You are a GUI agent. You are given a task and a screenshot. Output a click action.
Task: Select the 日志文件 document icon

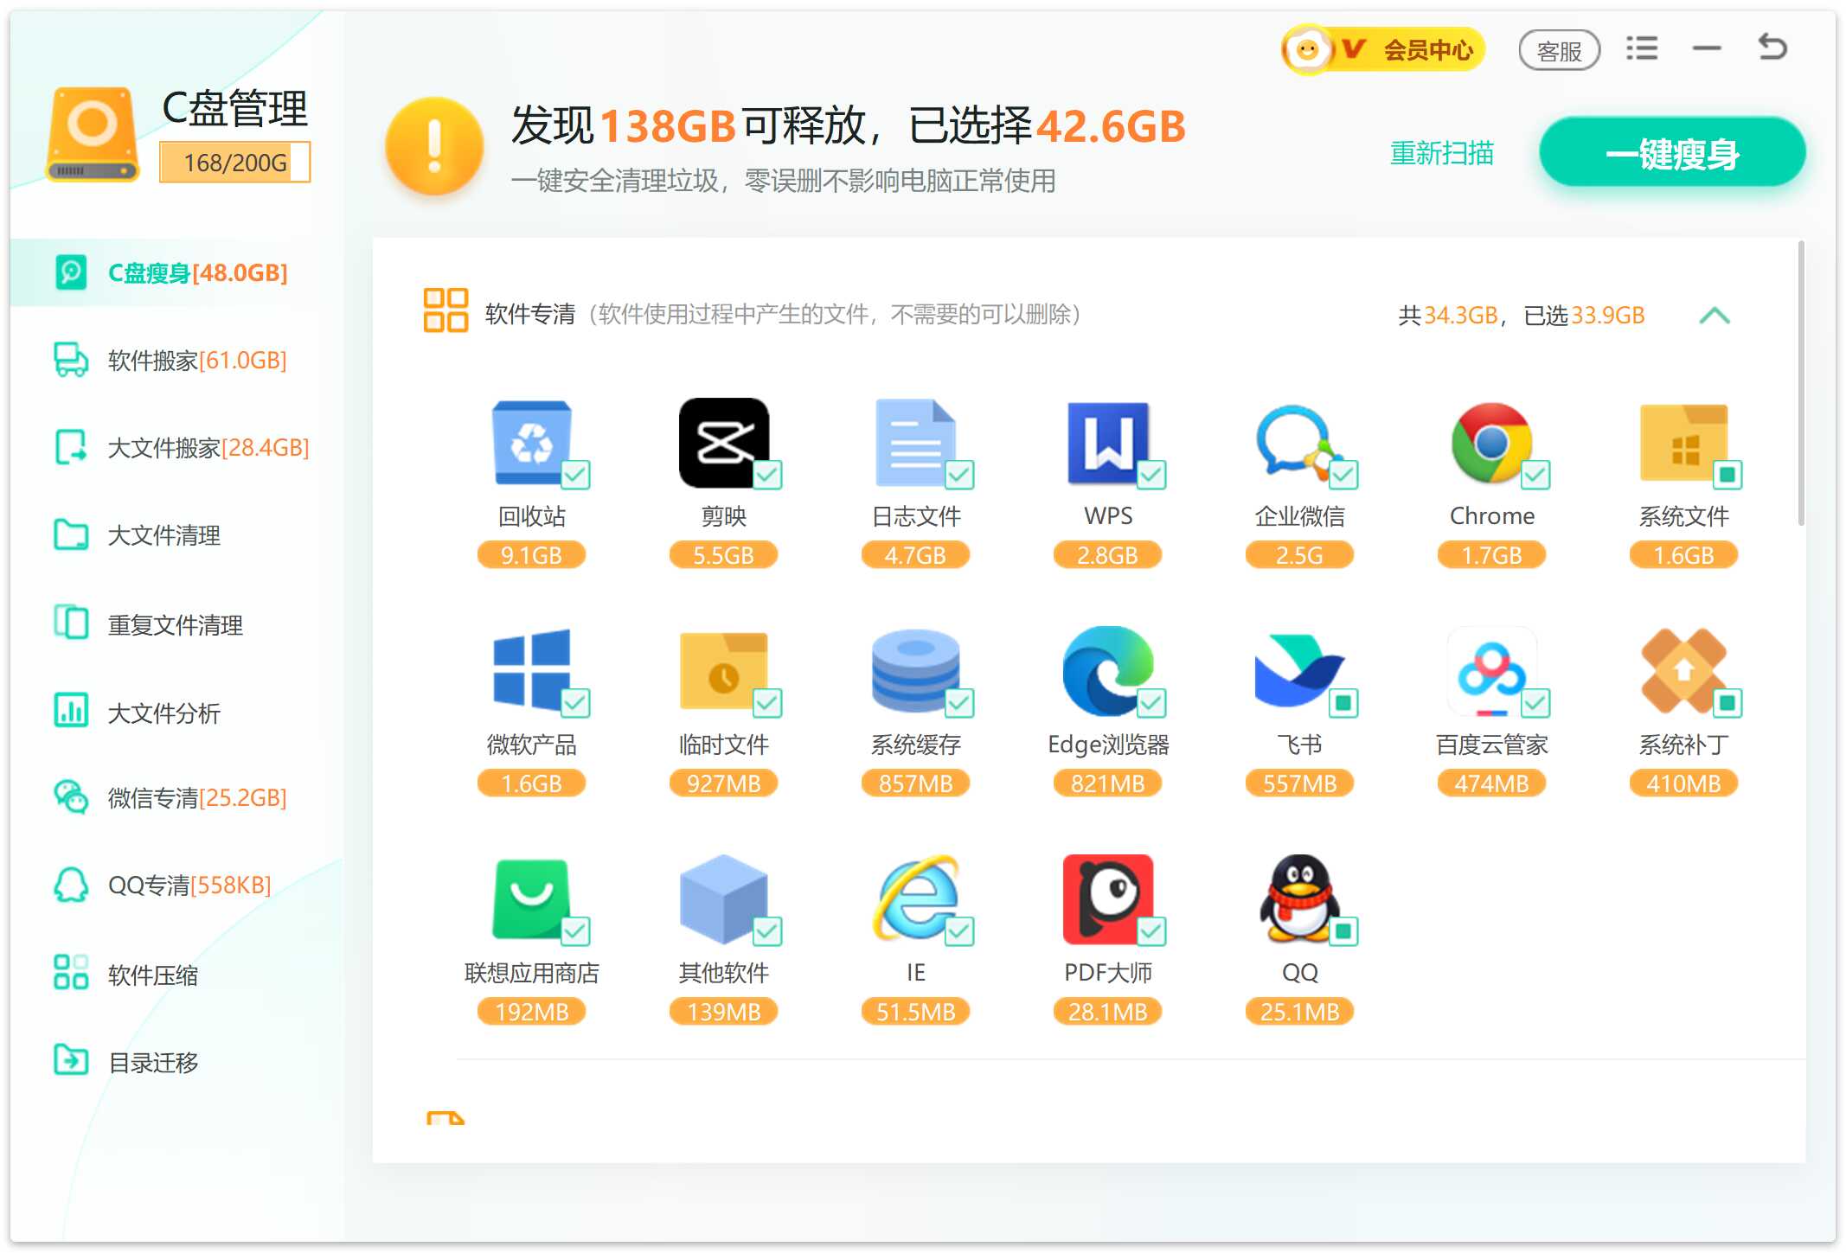[x=915, y=443]
